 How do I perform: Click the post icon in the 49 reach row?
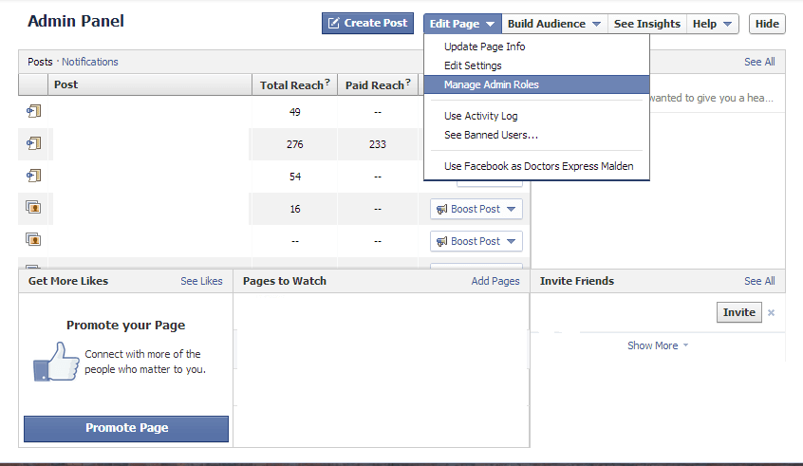click(x=33, y=111)
